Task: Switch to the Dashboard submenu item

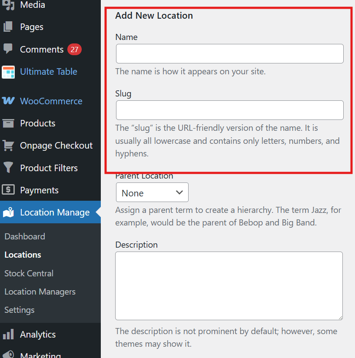Action: (x=24, y=236)
